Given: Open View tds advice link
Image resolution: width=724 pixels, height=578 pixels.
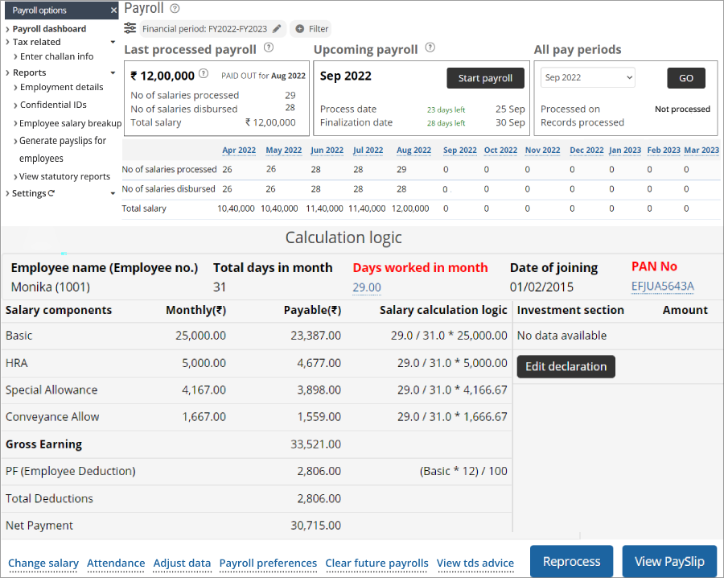Looking at the screenshot, I should click(475, 564).
